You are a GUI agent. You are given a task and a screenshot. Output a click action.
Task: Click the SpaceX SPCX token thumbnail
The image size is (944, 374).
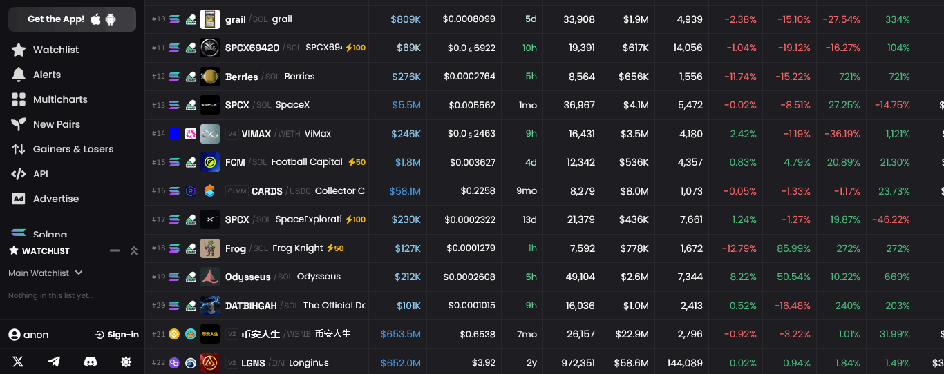point(210,105)
